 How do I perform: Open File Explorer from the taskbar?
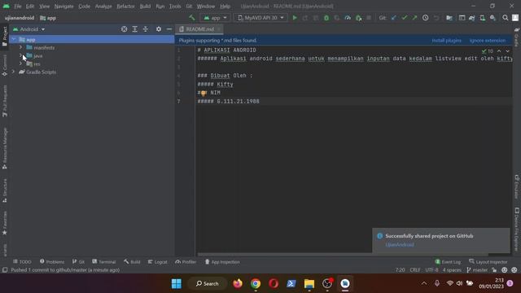point(309,284)
